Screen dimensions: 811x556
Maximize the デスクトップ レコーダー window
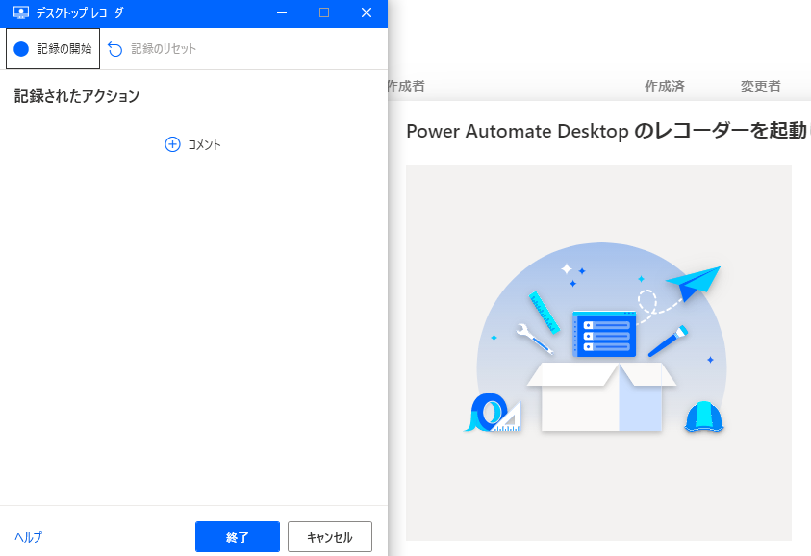324,13
